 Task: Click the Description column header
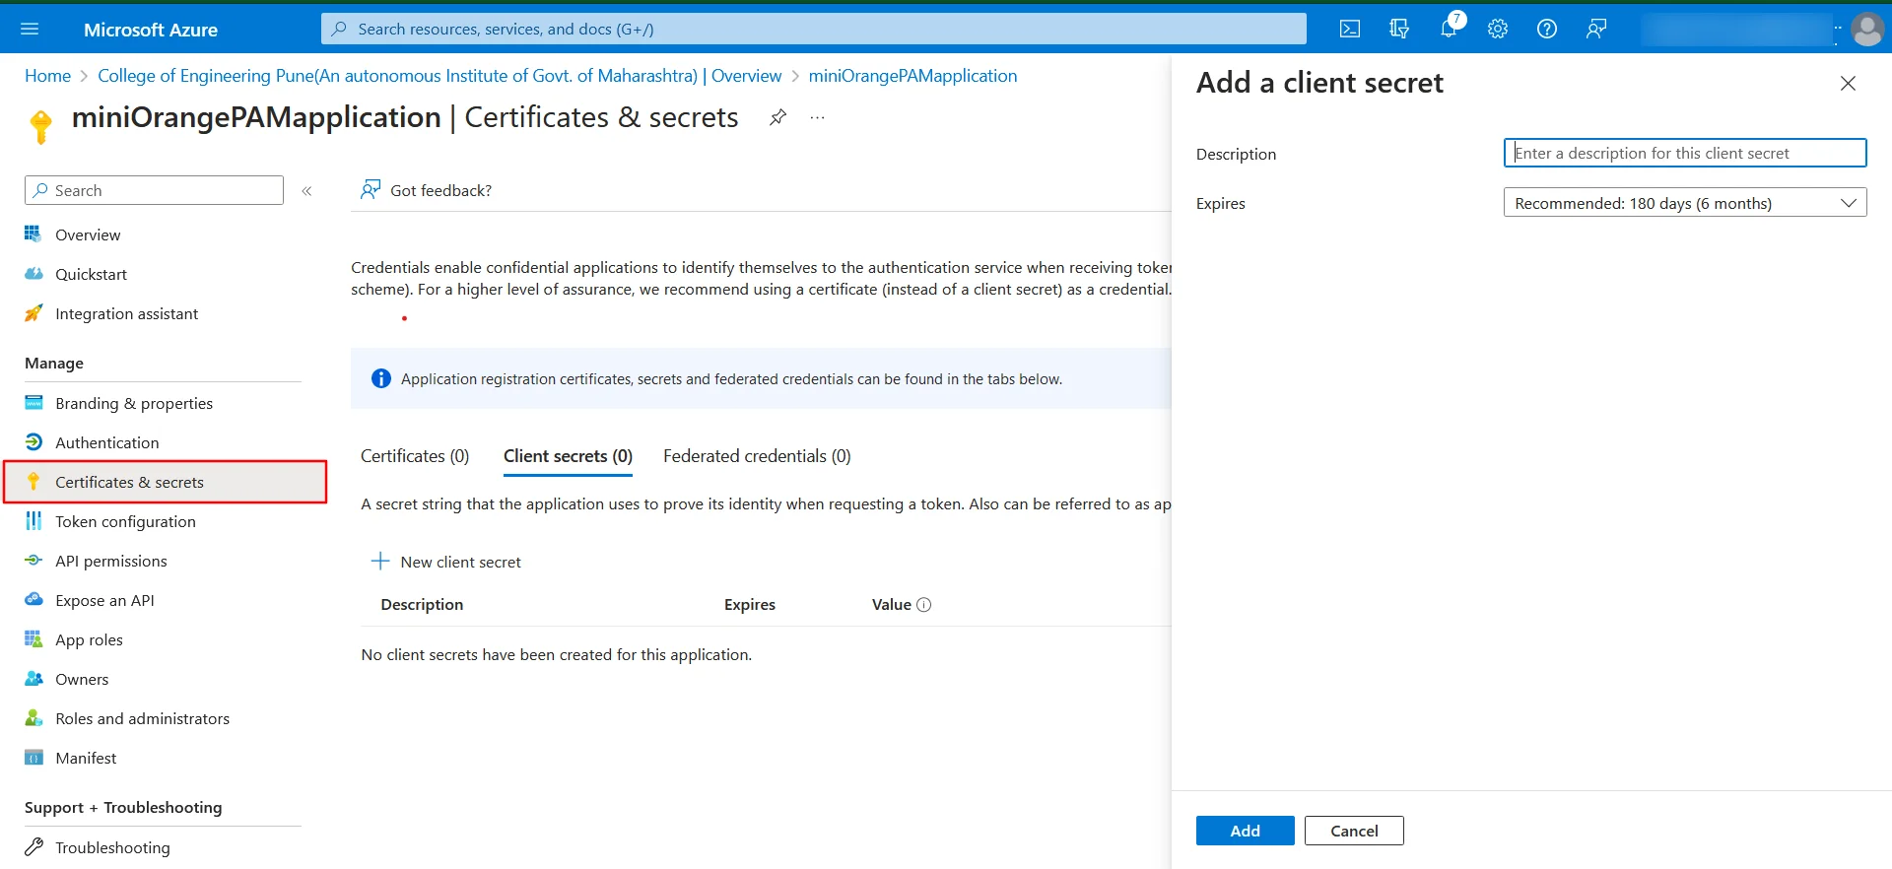[x=422, y=605]
